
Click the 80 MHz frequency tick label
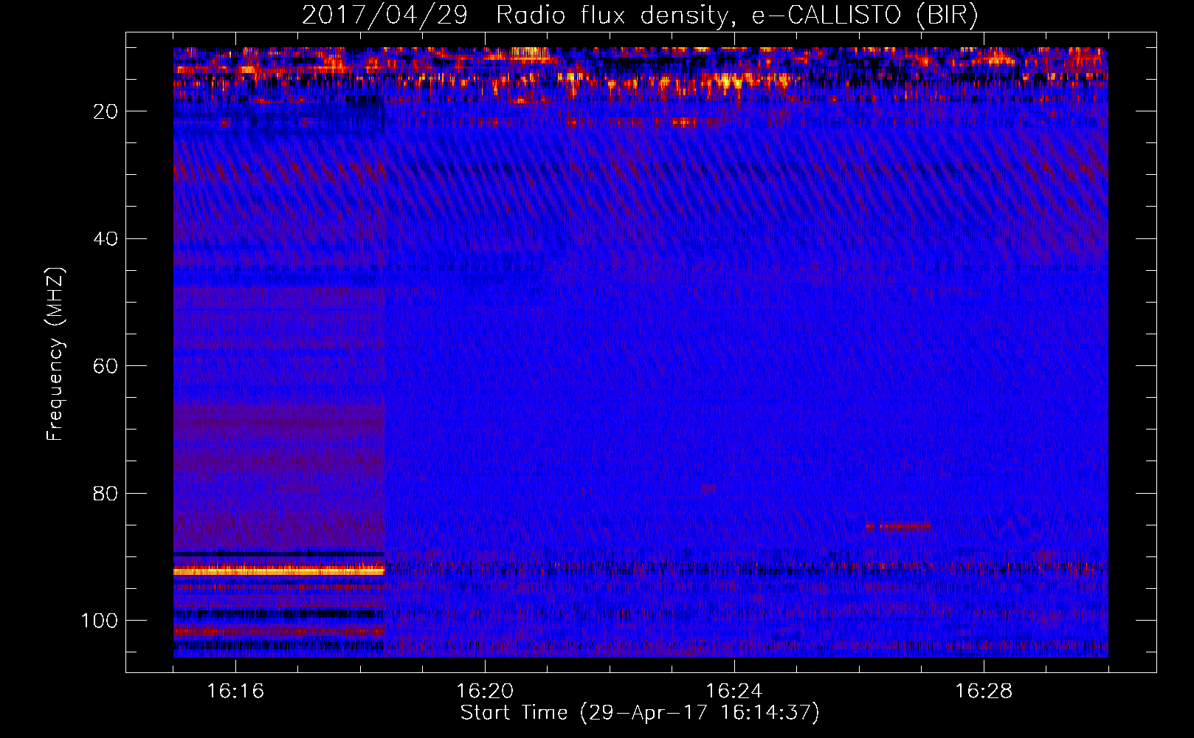click(x=106, y=494)
